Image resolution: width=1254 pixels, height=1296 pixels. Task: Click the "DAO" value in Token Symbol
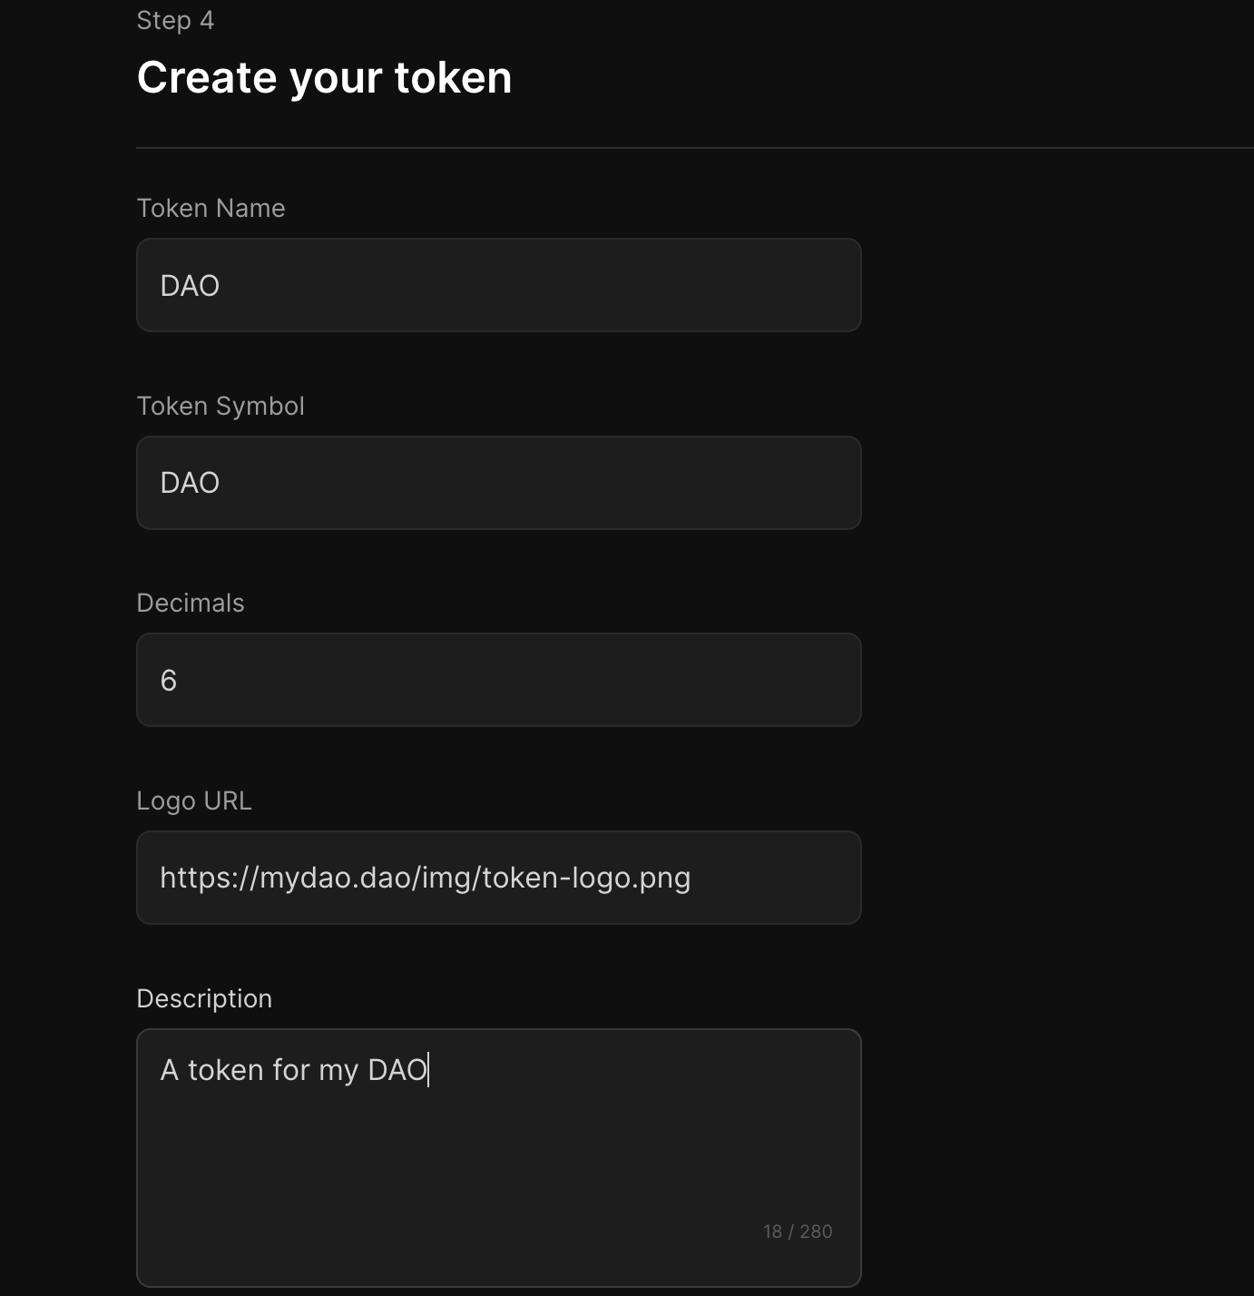pyautogui.click(x=190, y=483)
